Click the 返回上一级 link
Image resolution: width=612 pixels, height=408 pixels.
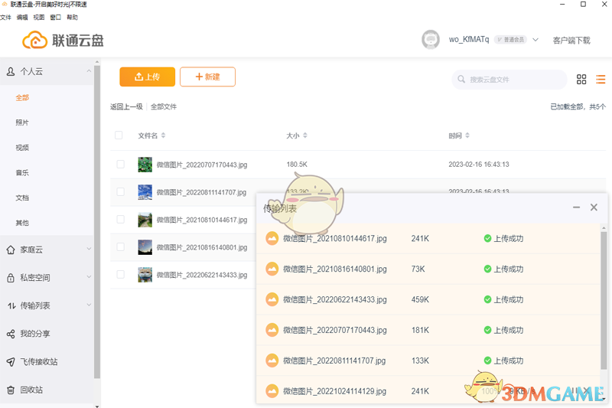[126, 106]
